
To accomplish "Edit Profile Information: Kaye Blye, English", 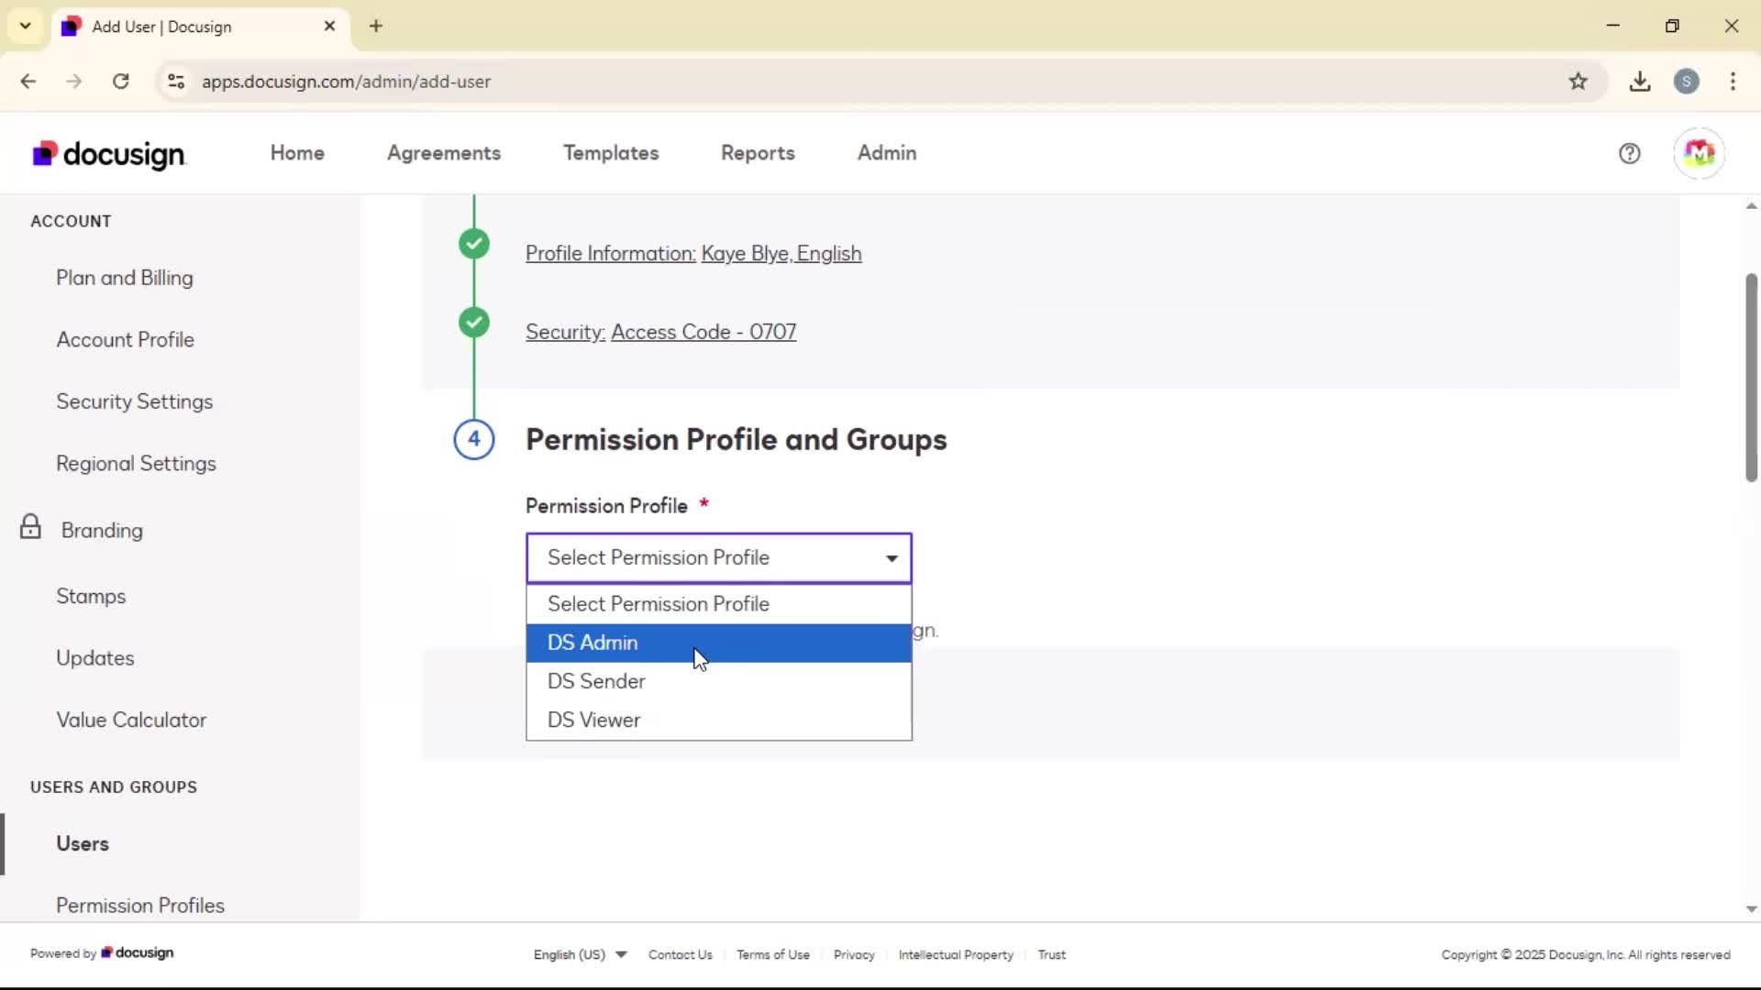I will tap(693, 254).
